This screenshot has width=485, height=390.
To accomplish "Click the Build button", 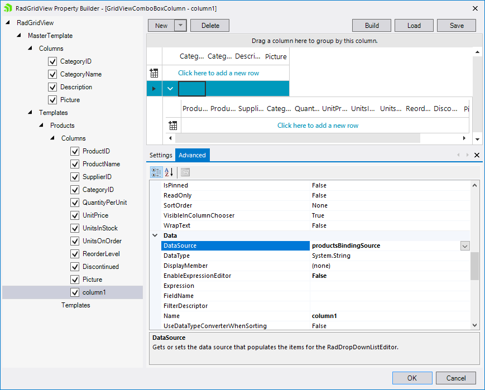I will [x=372, y=25].
